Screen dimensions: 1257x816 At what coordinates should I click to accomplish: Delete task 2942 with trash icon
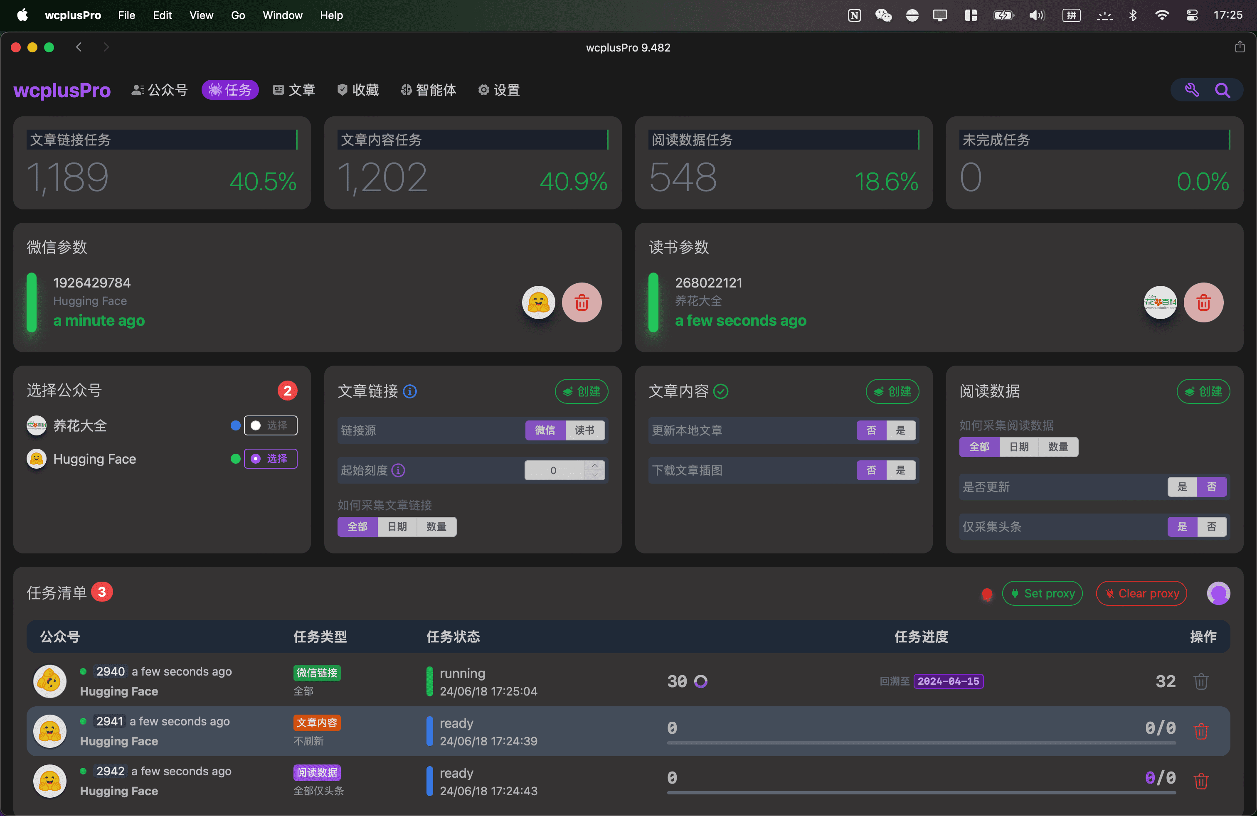(x=1202, y=781)
